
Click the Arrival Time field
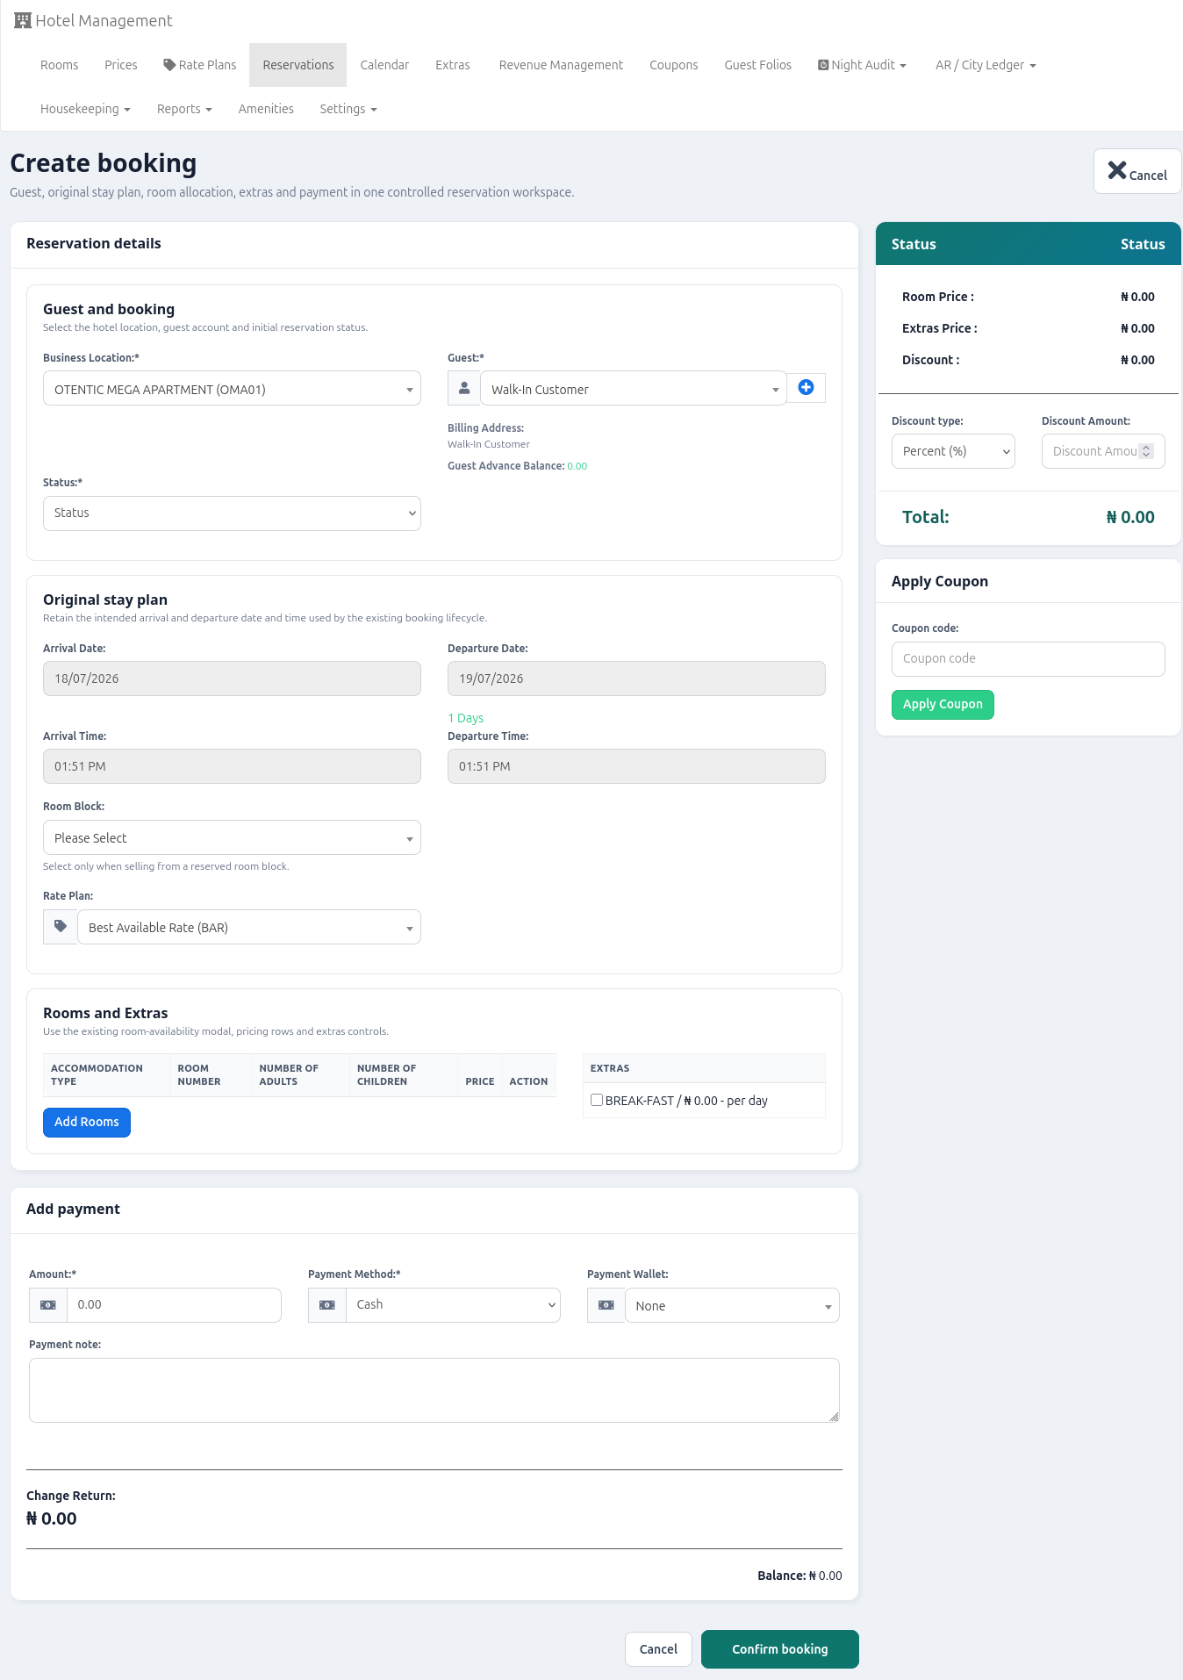click(x=232, y=766)
